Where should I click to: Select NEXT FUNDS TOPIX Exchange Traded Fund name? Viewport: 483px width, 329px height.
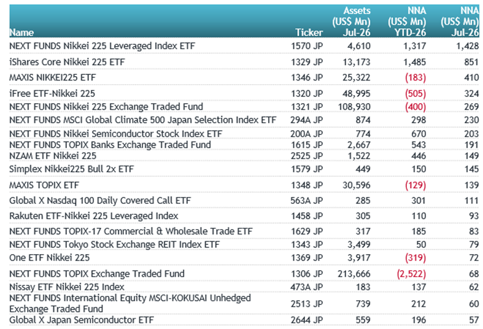pos(97,274)
